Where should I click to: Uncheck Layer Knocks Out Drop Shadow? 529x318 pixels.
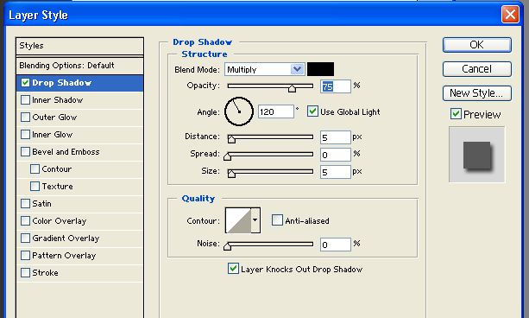coord(233,269)
